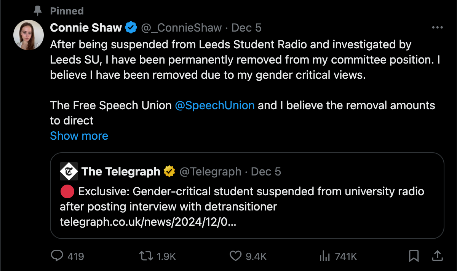Share tweet using upload arrow icon

point(438,256)
